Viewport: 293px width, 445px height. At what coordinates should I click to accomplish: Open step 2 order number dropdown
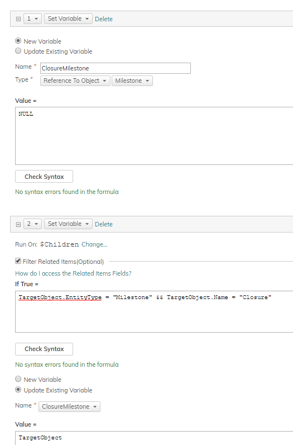click(32, 224)
